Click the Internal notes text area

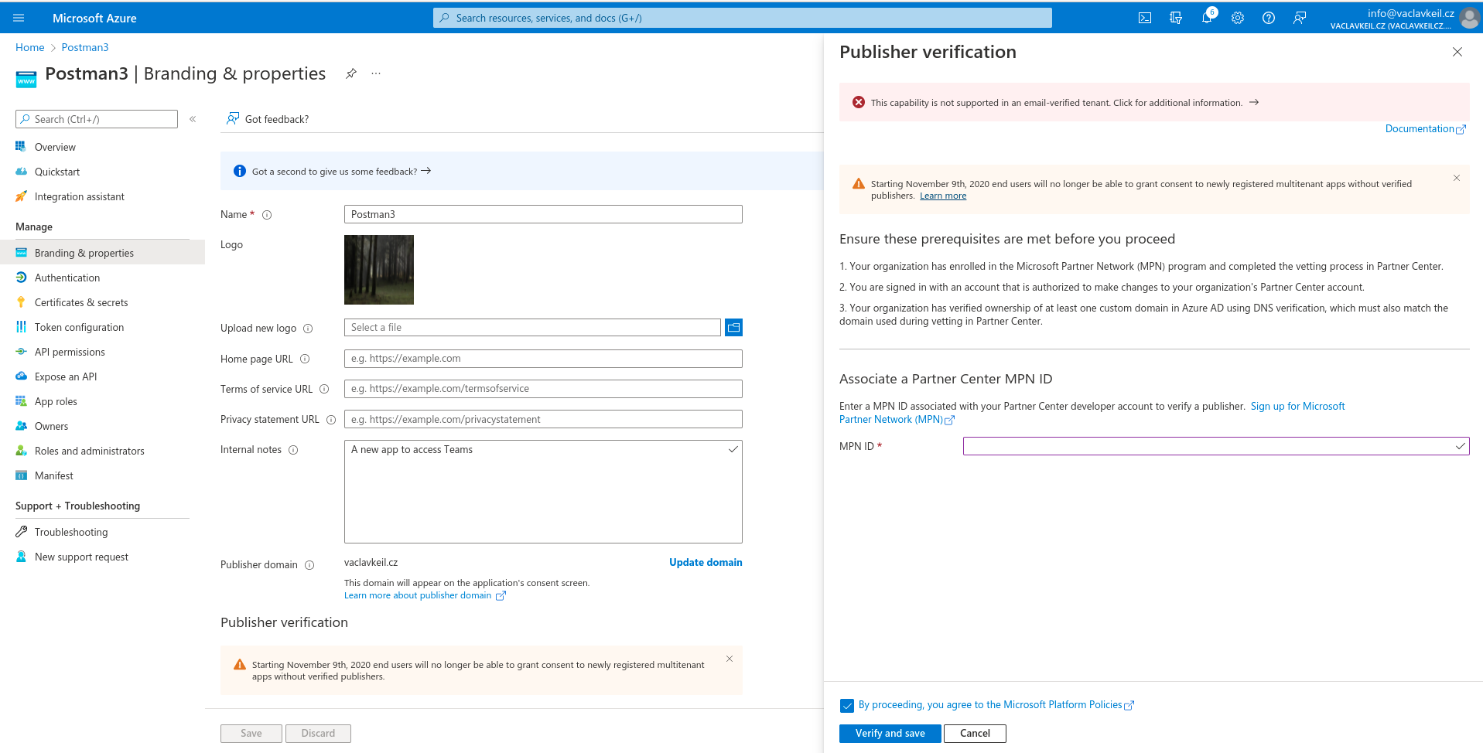pos(543,492)
